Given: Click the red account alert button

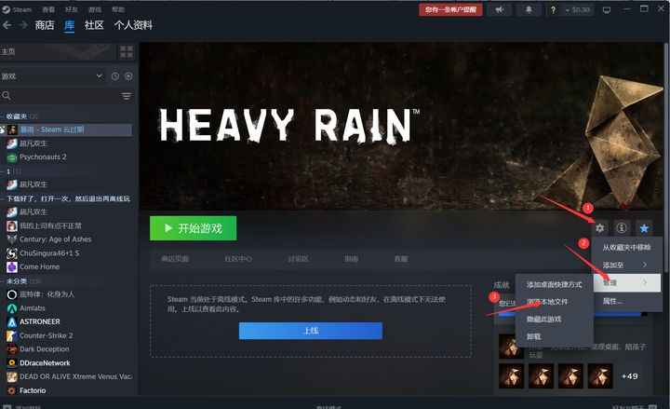Looking at the screenshot, I should pos(450,9).
